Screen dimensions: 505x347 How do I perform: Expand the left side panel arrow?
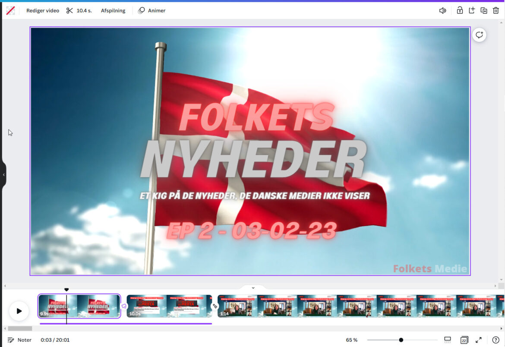(4, 175)
